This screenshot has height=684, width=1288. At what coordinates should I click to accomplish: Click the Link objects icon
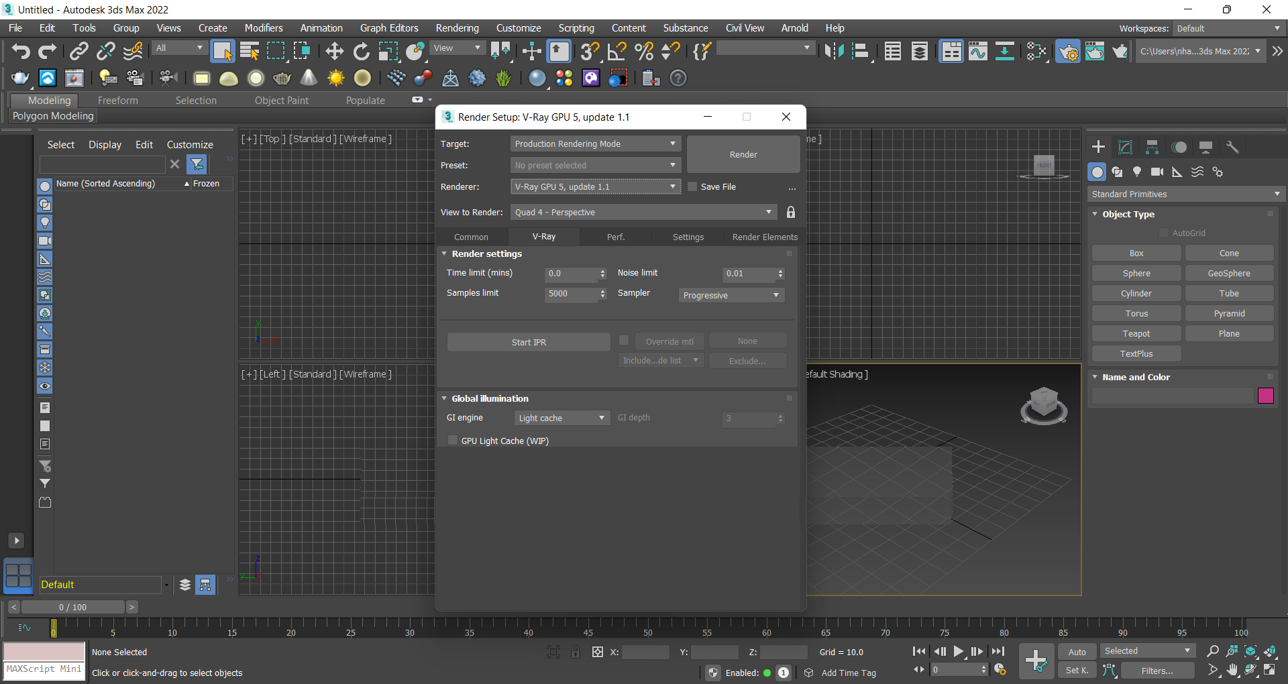tap(79, 52)
